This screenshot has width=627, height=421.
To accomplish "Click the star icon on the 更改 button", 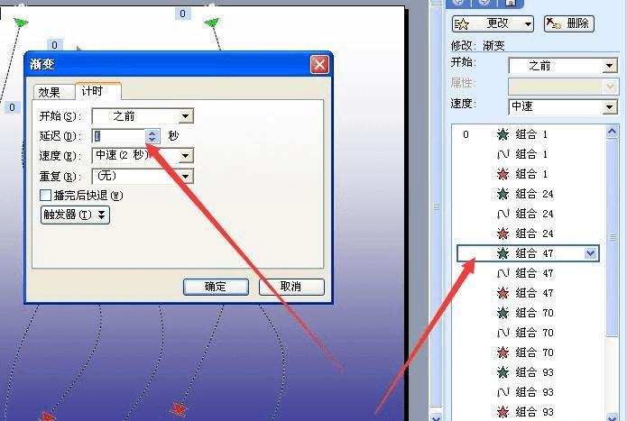I will (461, 24).
